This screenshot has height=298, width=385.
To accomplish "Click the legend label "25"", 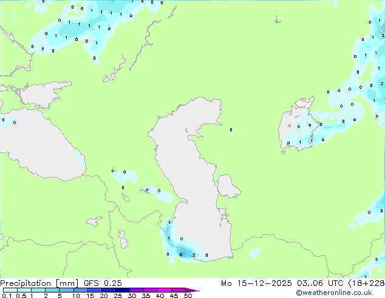I will coord(118,296).
